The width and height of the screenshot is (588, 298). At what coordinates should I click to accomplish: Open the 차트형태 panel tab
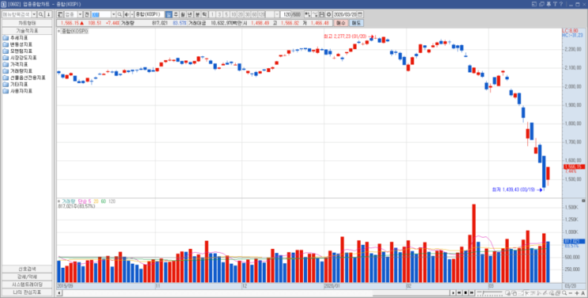pyautogui.click(x=27, y=23)
